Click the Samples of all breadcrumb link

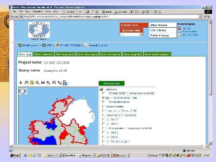coord(98,45)
